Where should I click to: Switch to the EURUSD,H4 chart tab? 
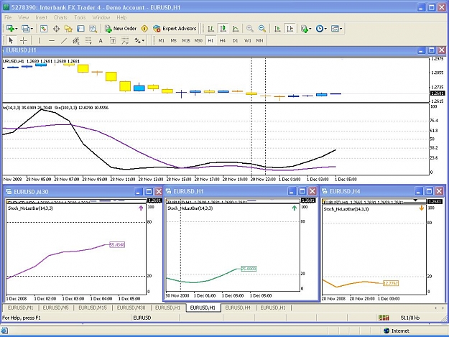pyautogui.click(x=238, y=308)
